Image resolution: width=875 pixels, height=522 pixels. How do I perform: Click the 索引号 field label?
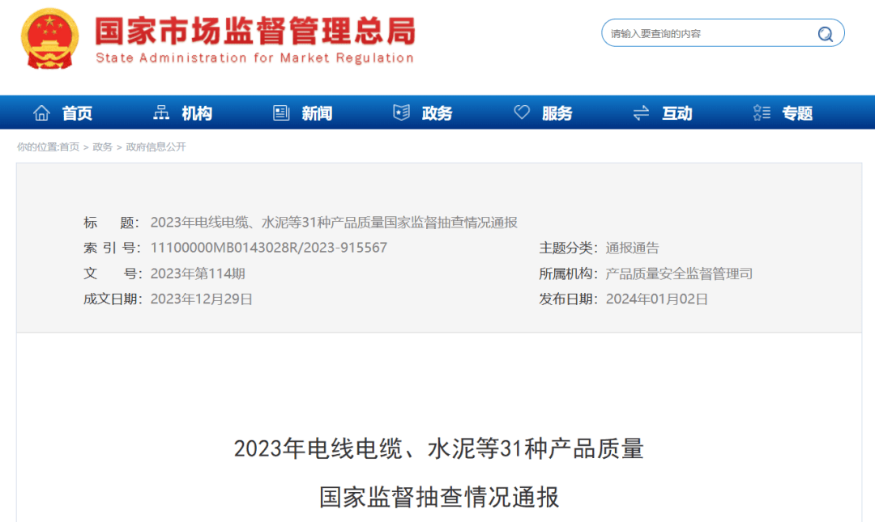point(112,248)
